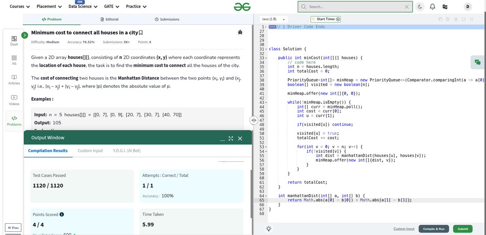This screenshot has width=486, height=235.
Task: Click the Compile & Run button
Action: tap(433, 229)
